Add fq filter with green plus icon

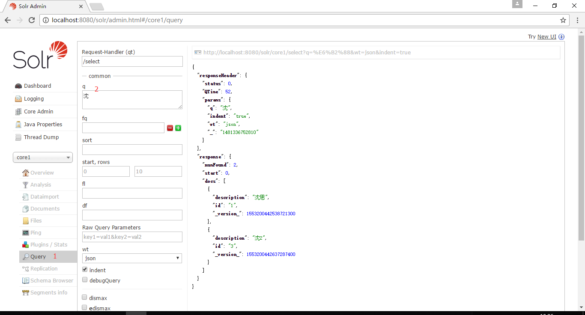pos(178,128)
